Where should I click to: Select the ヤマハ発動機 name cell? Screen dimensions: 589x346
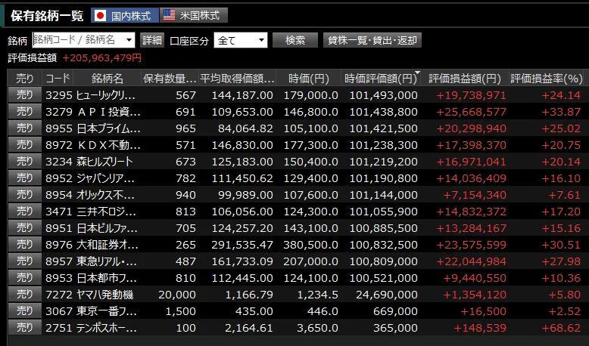pyautogui.click(x=104, y=295)
